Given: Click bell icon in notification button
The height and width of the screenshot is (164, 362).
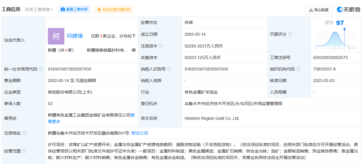Looking at the screenshot, I should click(x=99, y=10).
